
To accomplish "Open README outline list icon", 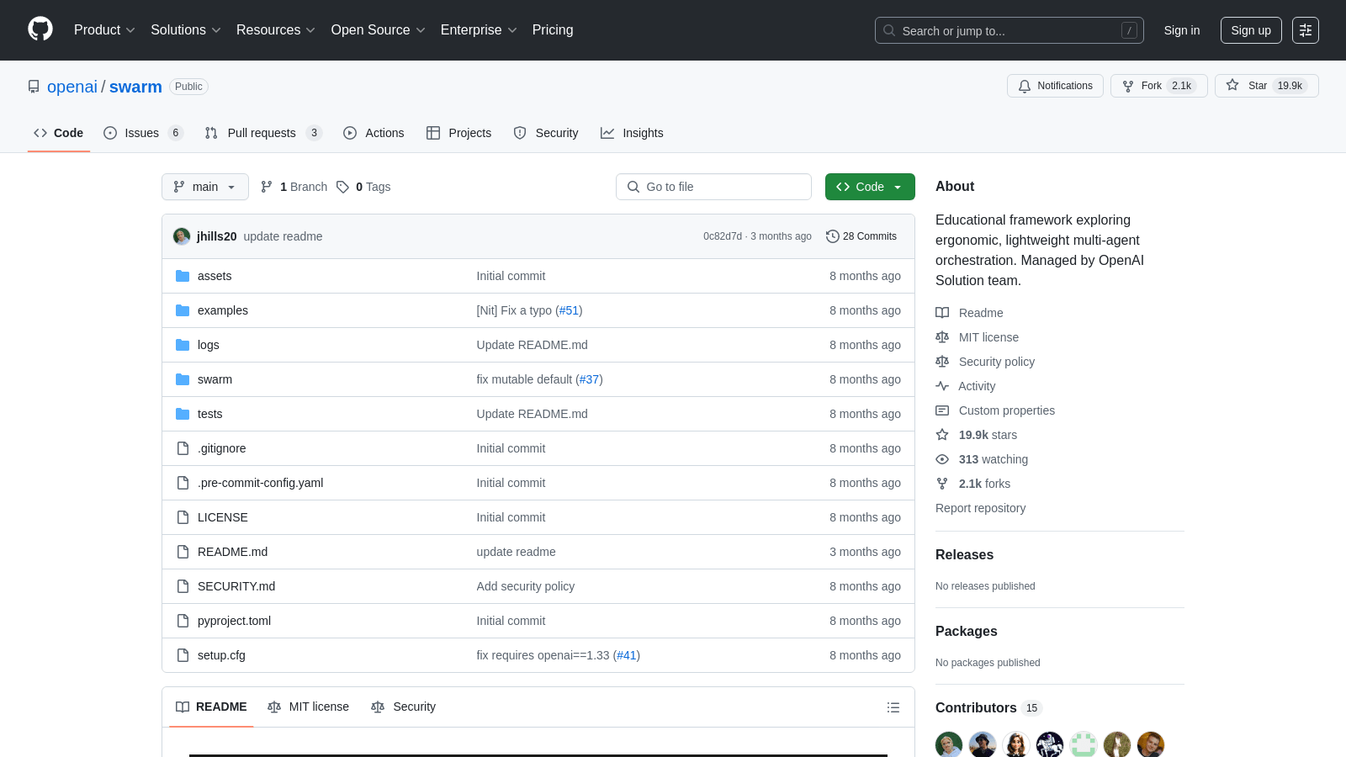I will tap(893, 707).
